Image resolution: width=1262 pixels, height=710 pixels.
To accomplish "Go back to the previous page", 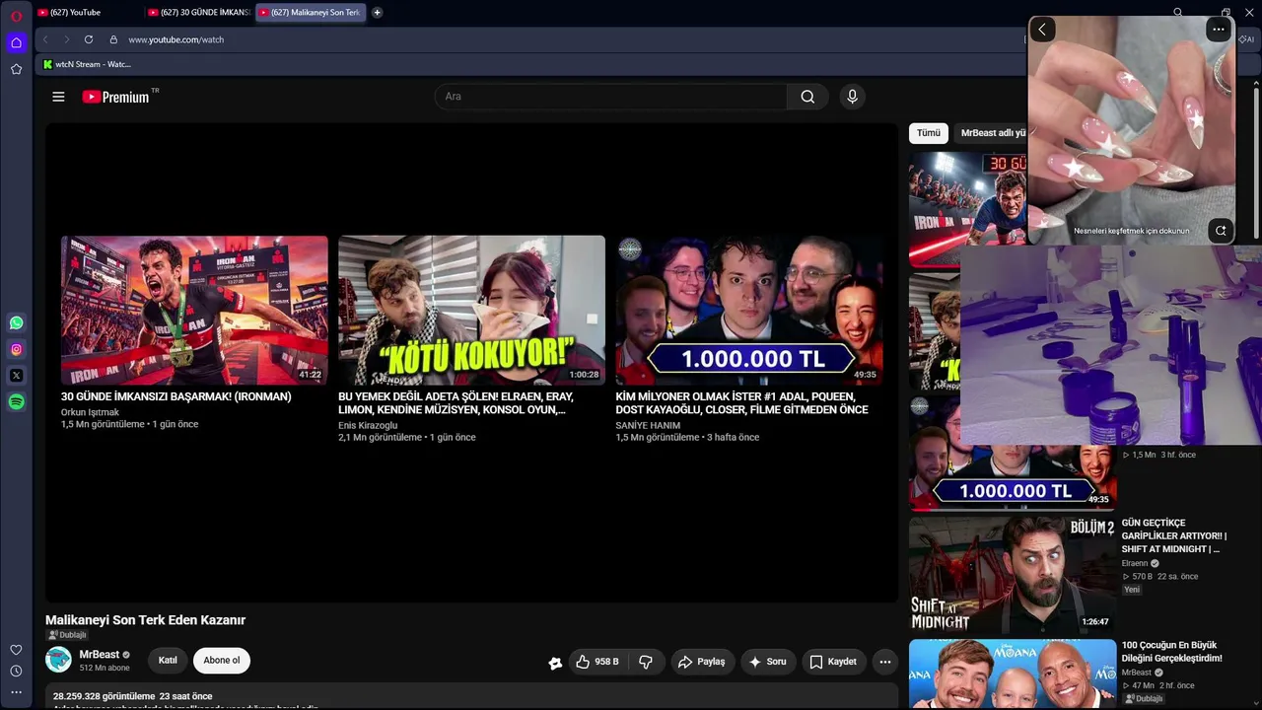I will tap(45, 39).
